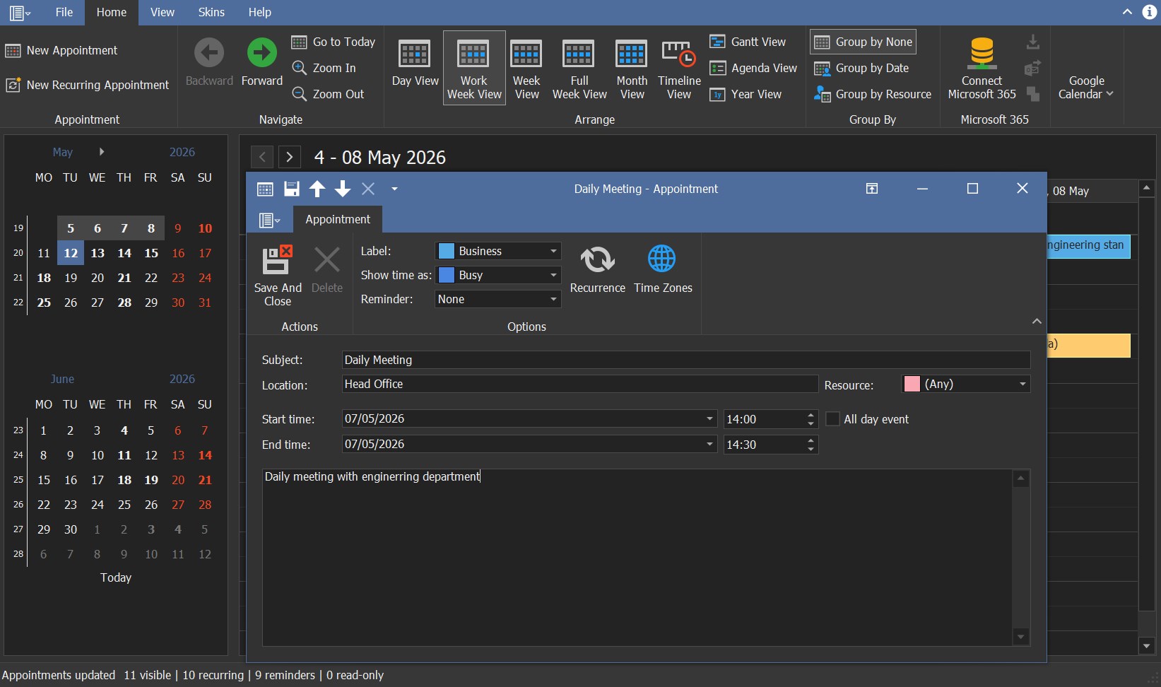Viewport: 1161px width, 687px height.
Task: Open the View ribbon tab
Action: (x=163, y=12)
